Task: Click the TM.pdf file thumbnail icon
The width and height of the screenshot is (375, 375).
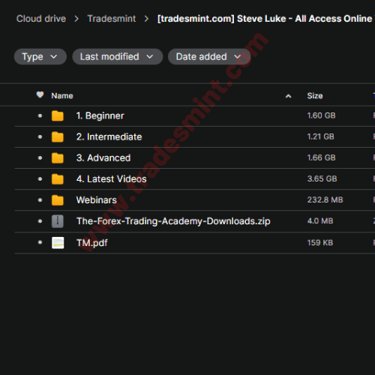Action: pos(58,243)
